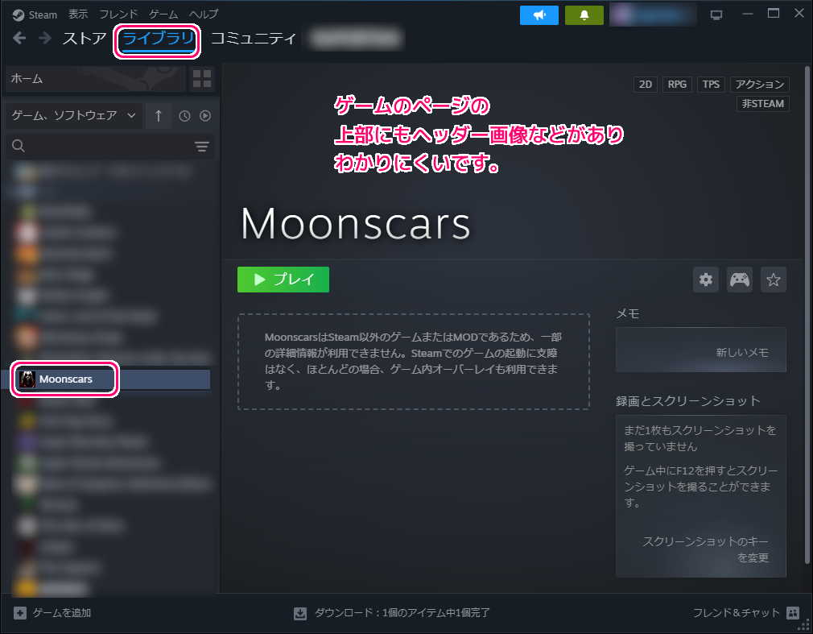This screenshot has width=813, height=634.
Task: Click the メモ heading
Action: 627,313
